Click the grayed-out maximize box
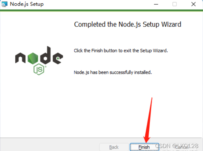 pyautogui.click(x=175, y=4)
